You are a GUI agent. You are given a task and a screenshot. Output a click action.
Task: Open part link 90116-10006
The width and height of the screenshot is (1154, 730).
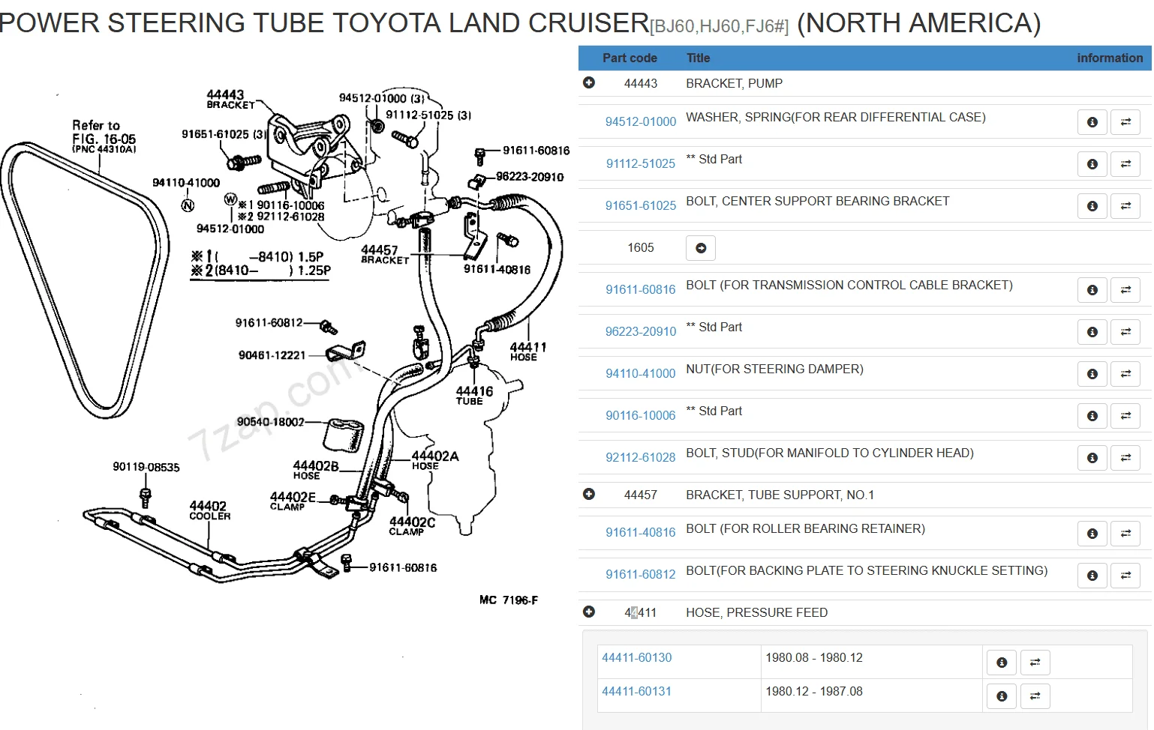pyautogui.click(x=641, y=415)
